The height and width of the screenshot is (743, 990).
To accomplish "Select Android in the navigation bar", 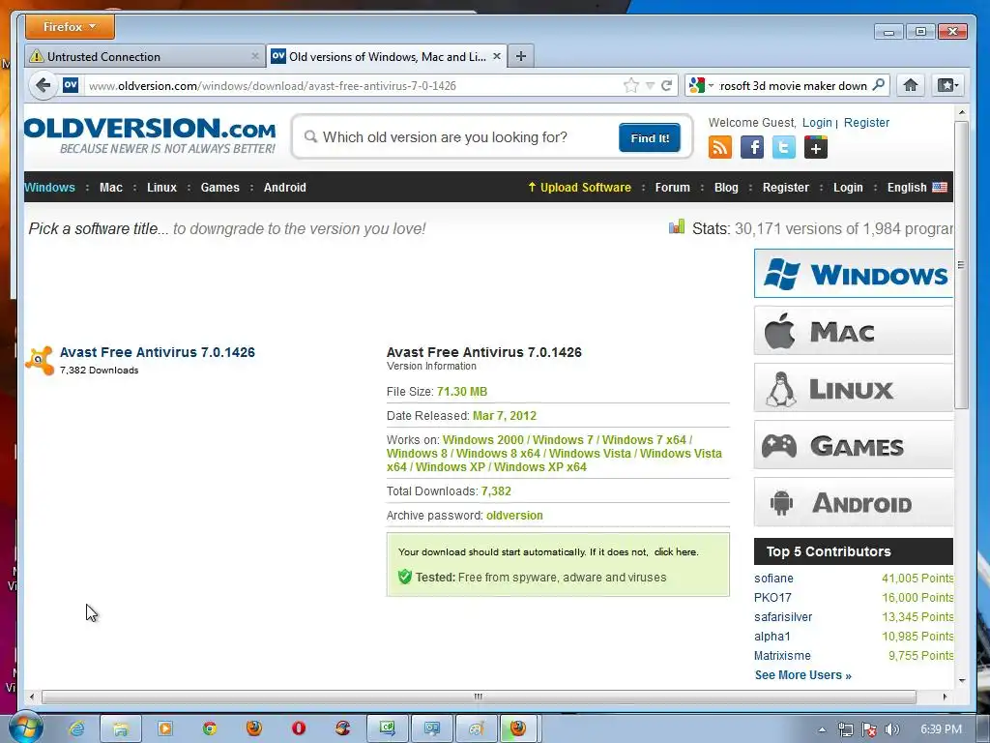I will click(x=285, y=188).
